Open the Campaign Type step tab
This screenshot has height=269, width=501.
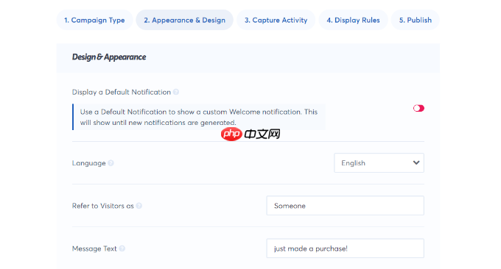94,20
